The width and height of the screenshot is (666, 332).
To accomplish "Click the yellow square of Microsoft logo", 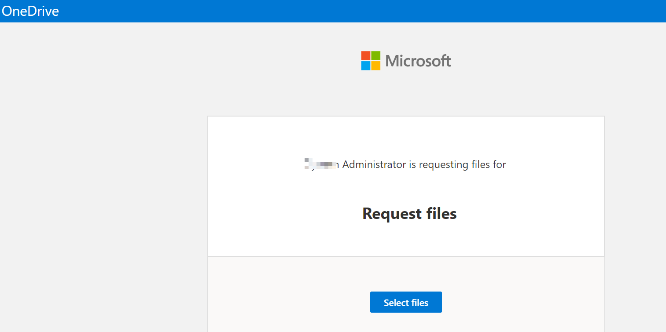I will click(375, 66).
